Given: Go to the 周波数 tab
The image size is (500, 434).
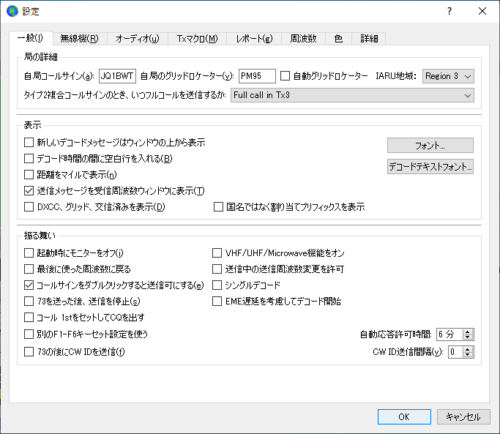Looking at the screenshot, I should click(x=303, y=39).
